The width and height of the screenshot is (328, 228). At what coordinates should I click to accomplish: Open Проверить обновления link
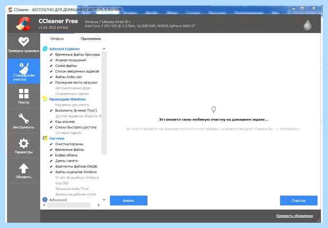294,216
